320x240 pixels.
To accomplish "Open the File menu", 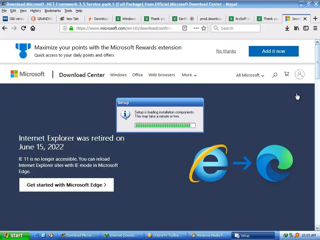I will [x=4, y=11].
